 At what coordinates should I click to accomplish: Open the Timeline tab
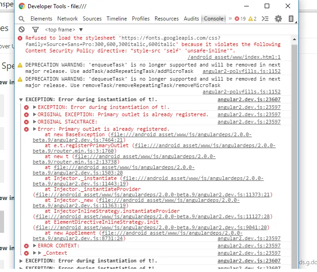(116, 19)
